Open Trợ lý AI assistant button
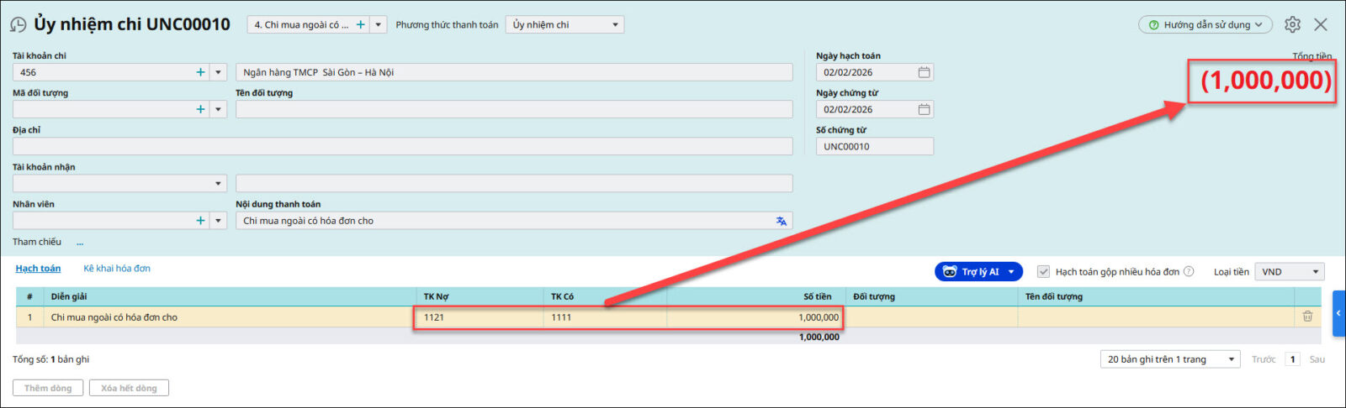The image size is (1346, 408). click(x=978, y=272)
